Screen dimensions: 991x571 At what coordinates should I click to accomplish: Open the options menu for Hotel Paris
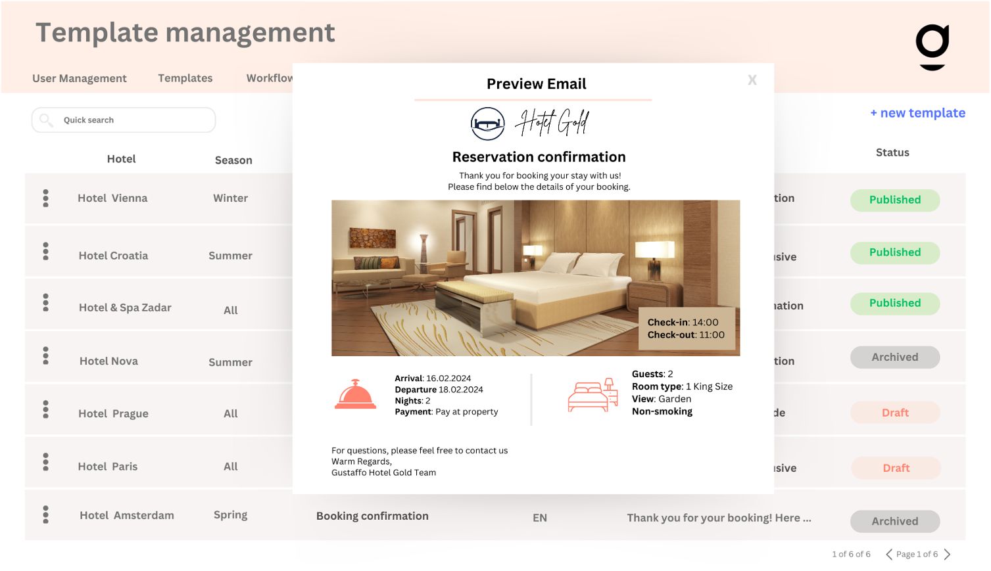(x=45, y=462)
